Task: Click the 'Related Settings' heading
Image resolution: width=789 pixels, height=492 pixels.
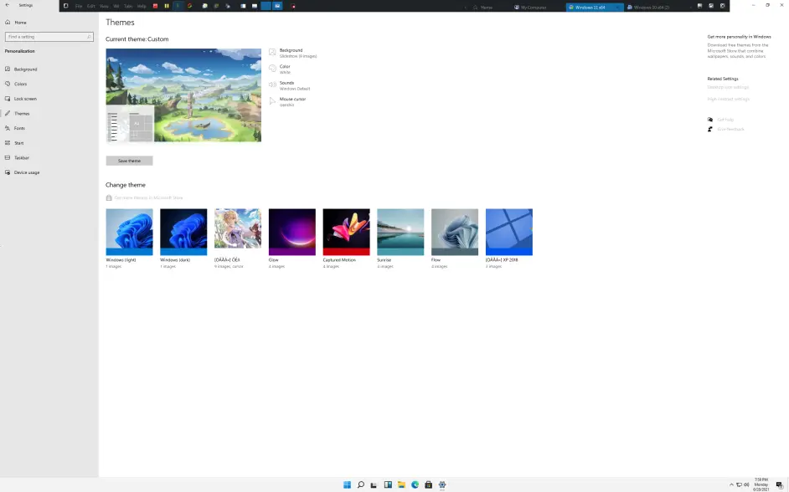Action: pos(723,79)
